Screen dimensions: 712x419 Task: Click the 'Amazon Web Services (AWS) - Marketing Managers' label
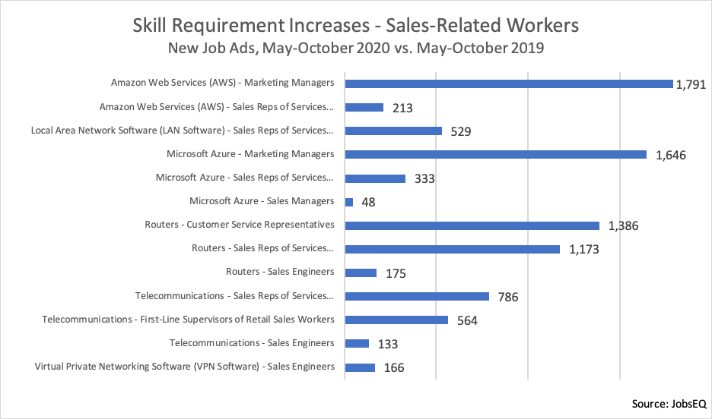[x=222, y=83]
